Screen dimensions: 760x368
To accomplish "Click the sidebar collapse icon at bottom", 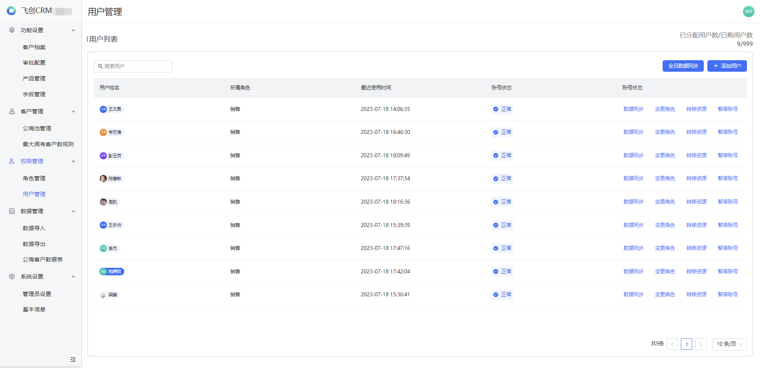I will (x=73, y=359).
